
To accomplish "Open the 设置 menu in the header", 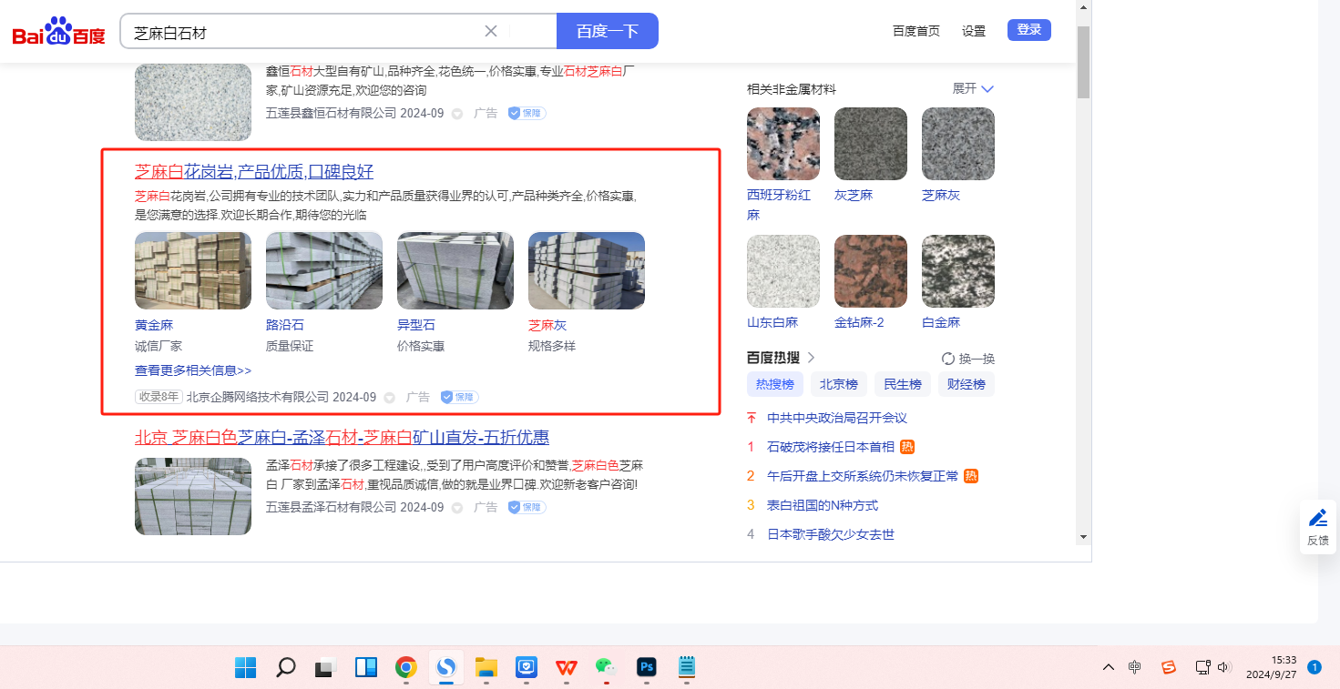I will point(974,31).
